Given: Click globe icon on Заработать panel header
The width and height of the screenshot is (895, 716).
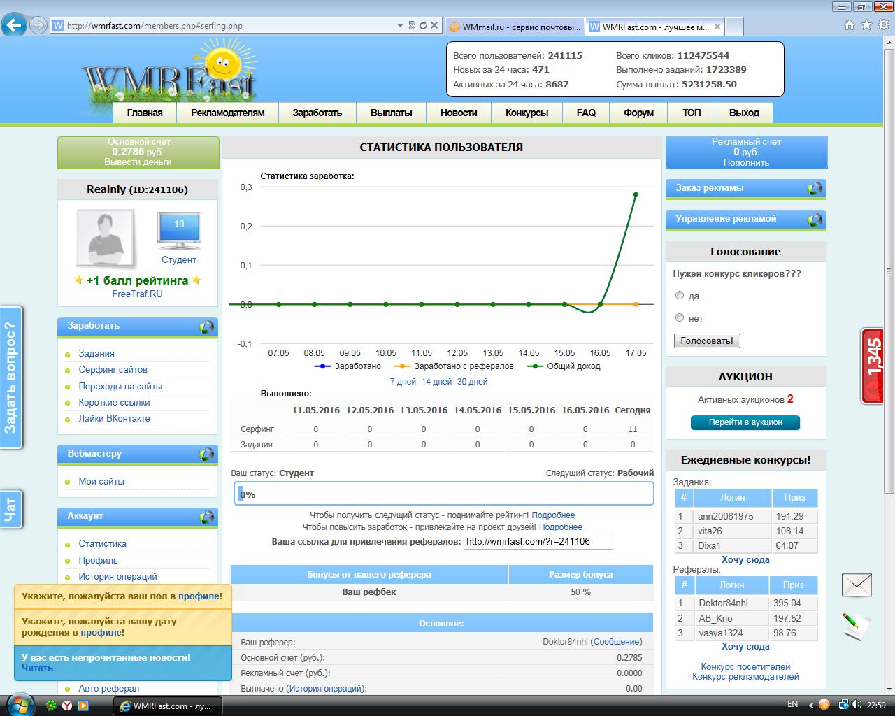Looking at the screenshot, I should point(207,327).
